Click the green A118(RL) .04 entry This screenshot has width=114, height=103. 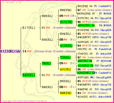pyautogui.click(x=85, y=66)
